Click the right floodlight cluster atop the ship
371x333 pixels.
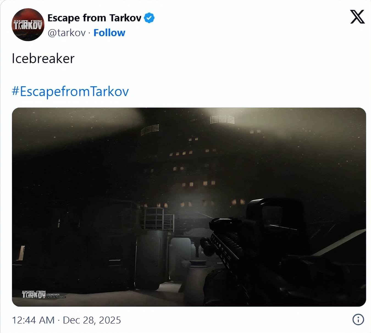[x=222, y=120]
